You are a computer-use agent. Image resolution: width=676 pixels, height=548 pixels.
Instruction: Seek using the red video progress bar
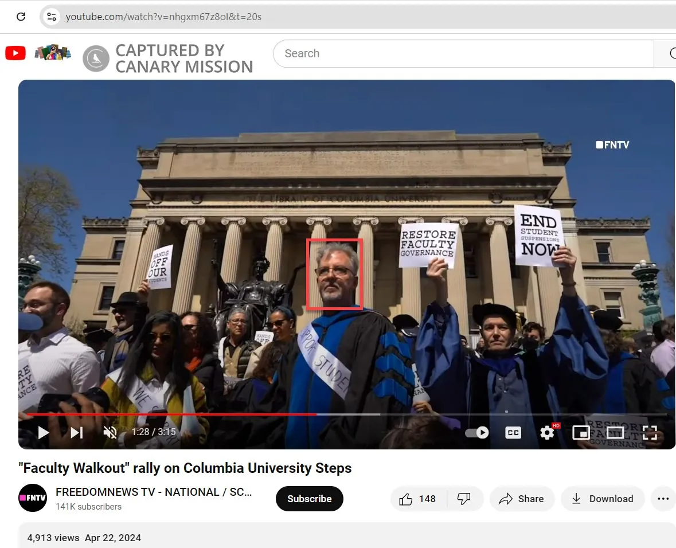tap(172, 414)
